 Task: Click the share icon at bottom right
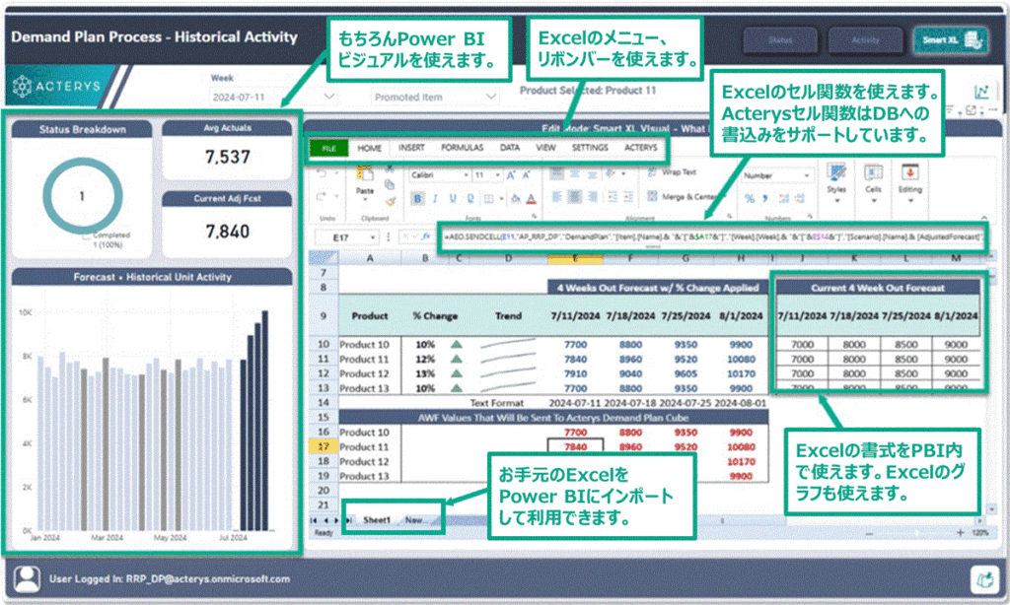[985, 579]
